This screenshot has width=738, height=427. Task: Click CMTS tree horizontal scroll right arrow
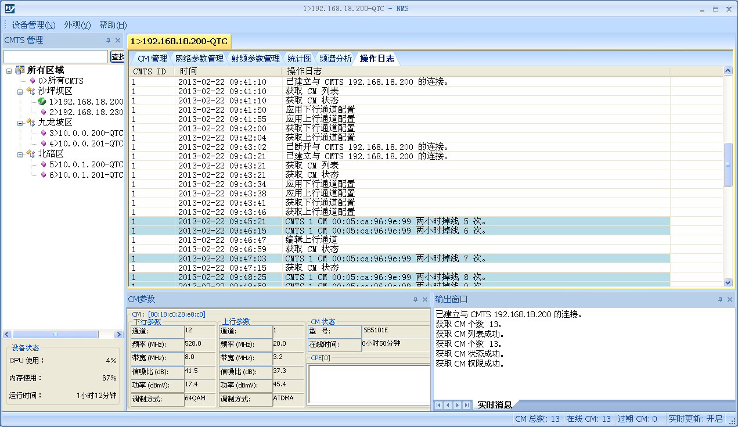point(118,335)
